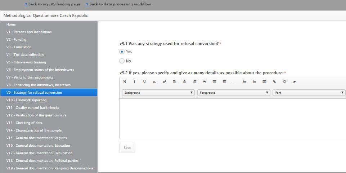
Task: Open V16 - General documentation: Education
Action: [49, 145]
